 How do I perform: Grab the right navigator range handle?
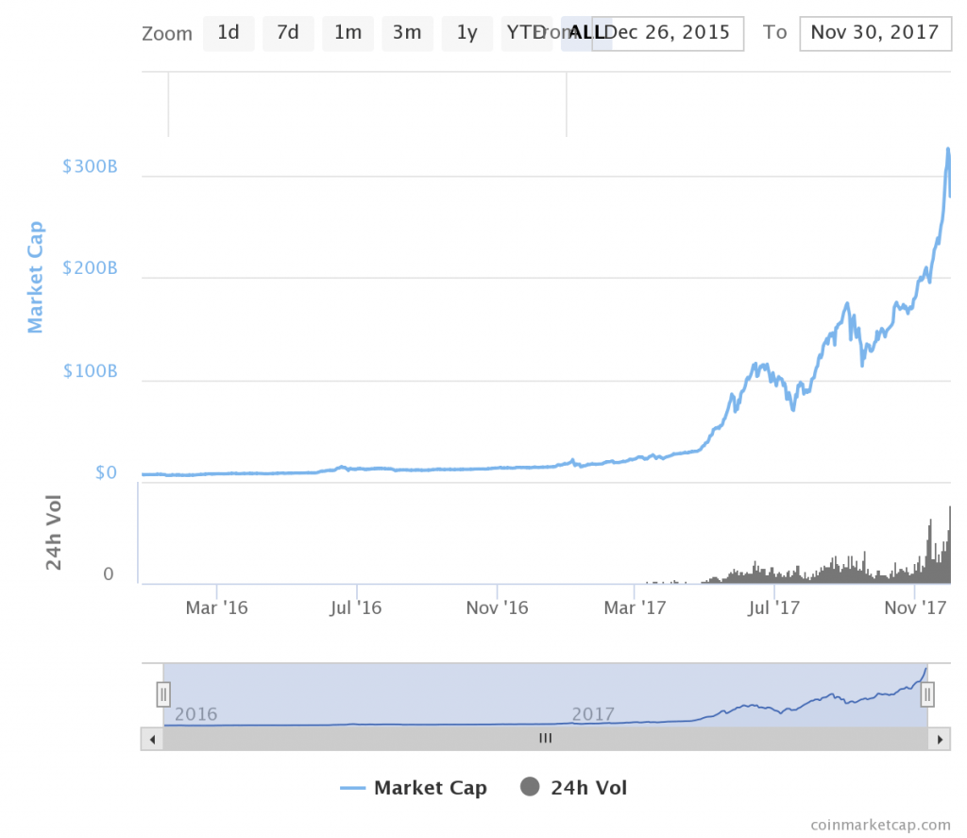(927, 694)
